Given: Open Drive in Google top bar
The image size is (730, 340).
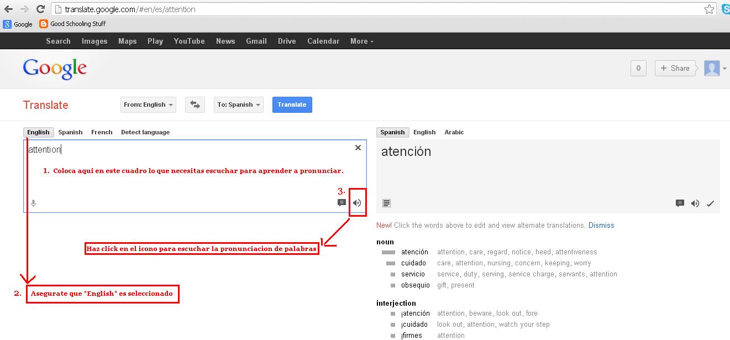Looking at the screenshot, I should [x=287, y=41].
